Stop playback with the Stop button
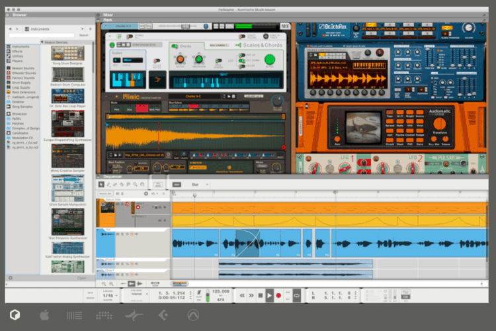The height and width of the screenshot is (331, 496). (x=261, y=295)
